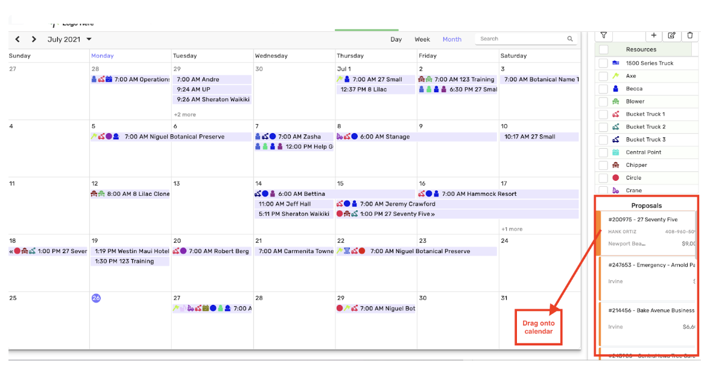Click the edit pencil icon above Resources
Image resolution: width=713 pixels, height=370 pixels.
pos(671,36)
